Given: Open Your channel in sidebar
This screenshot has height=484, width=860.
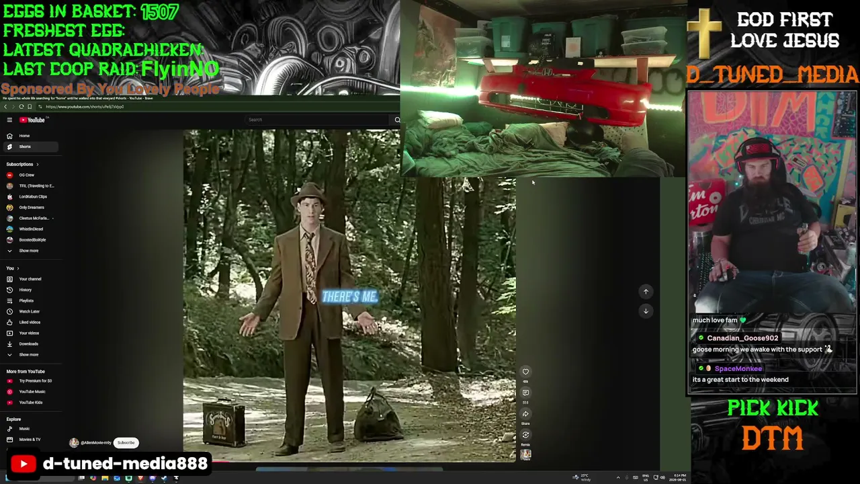Looking at the screenshot, I should tap(31, 279).
